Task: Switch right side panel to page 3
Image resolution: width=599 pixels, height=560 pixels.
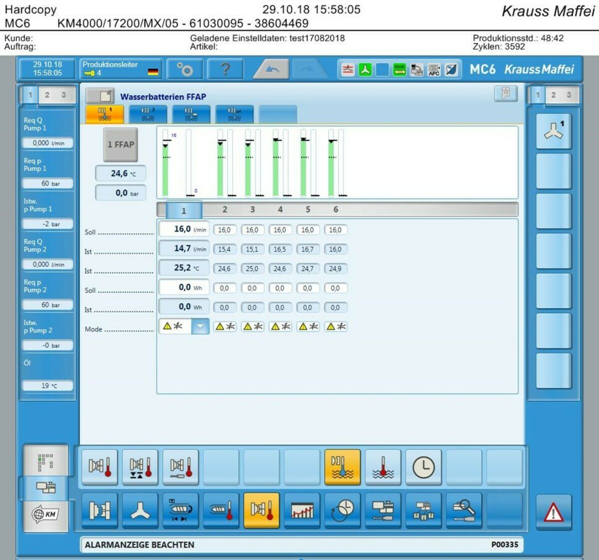Action: click(569, 95)
